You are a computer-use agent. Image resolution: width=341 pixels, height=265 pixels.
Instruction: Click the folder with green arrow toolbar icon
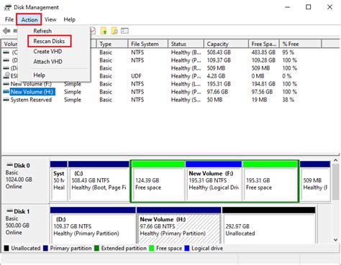[104, 31]
